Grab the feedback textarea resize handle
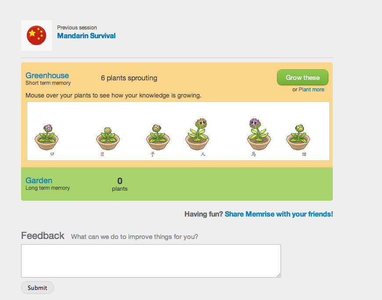382x300 pixels. coord(278,275)
